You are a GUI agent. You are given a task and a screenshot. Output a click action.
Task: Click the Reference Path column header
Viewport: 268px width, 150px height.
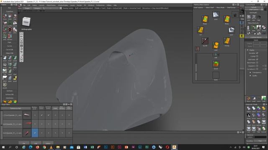pos(16,108)
